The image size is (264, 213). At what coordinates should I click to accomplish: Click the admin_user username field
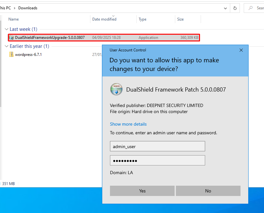(x=157, y=146)
